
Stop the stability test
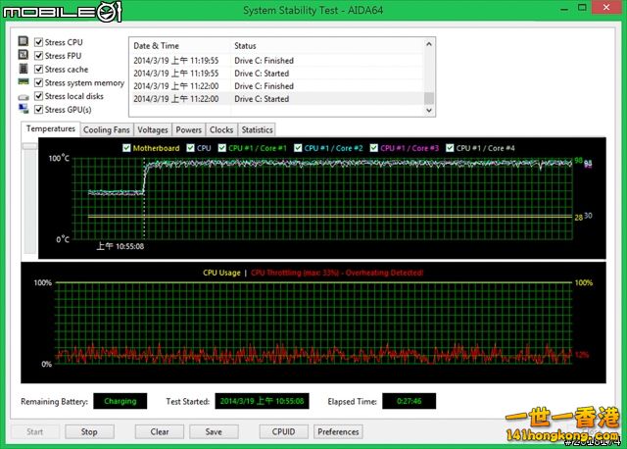pos(89,431)
